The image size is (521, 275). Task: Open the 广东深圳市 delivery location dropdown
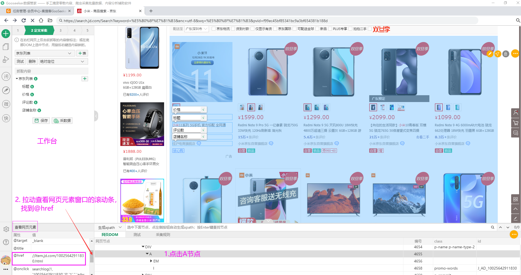pos(197,29)
